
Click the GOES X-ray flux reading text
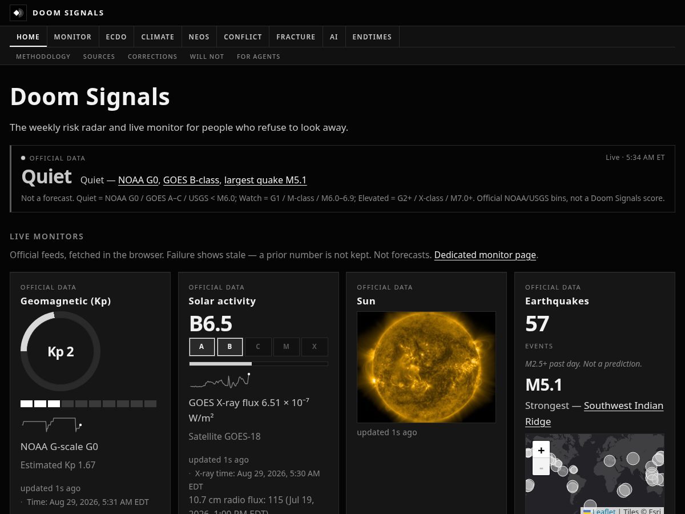tap(249, 409)
